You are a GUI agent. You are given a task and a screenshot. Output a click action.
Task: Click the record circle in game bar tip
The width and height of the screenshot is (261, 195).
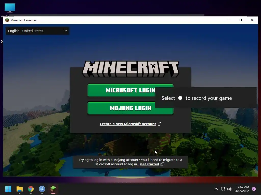pos(180,98)
